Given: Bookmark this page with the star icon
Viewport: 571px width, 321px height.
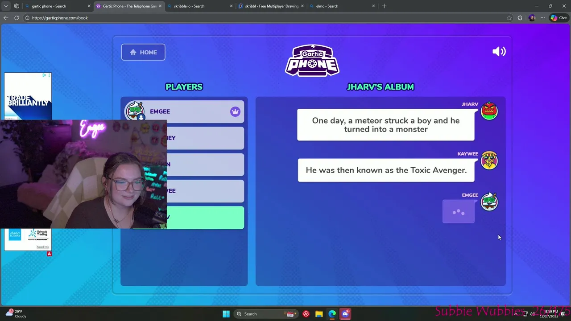Looking at the screenshot, I should pyautogui.click(x=509, y=18).
